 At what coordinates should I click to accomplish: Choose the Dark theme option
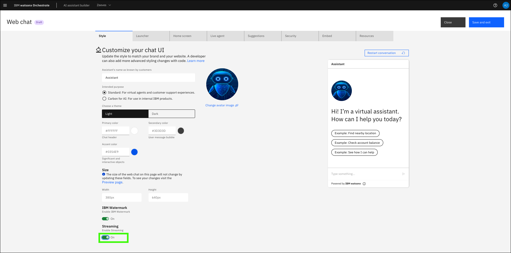point(171,114)
